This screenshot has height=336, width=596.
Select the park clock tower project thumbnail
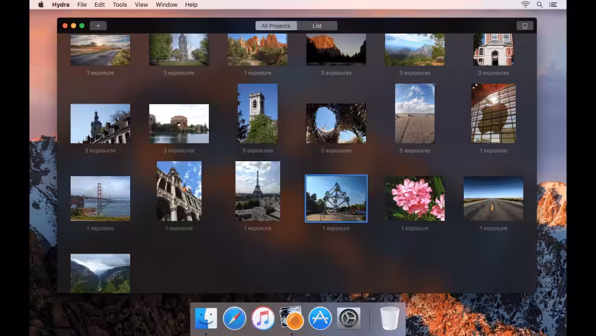coord(179,50)
